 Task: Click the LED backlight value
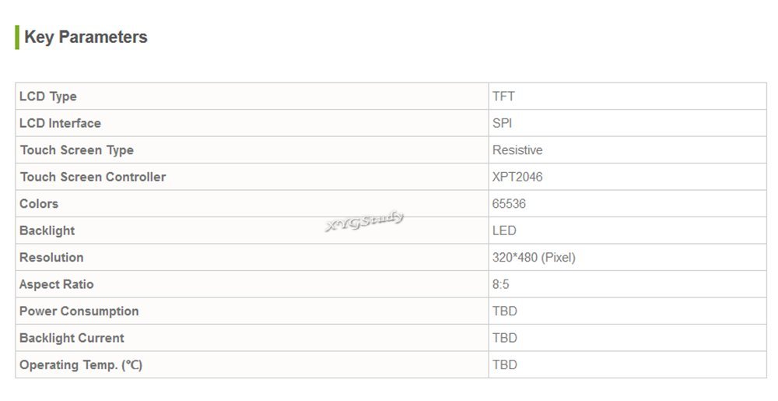coord(504,230)
